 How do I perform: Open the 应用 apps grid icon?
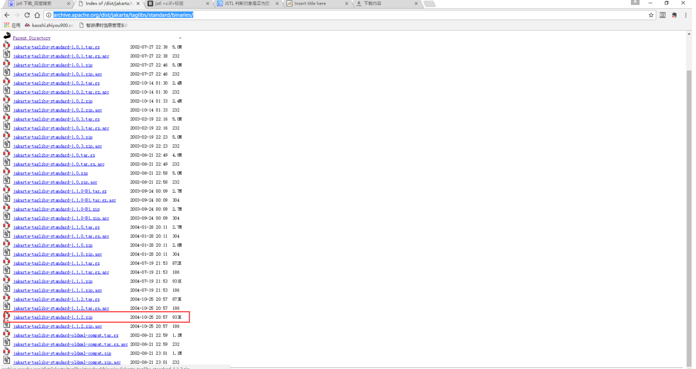(7, 25)
